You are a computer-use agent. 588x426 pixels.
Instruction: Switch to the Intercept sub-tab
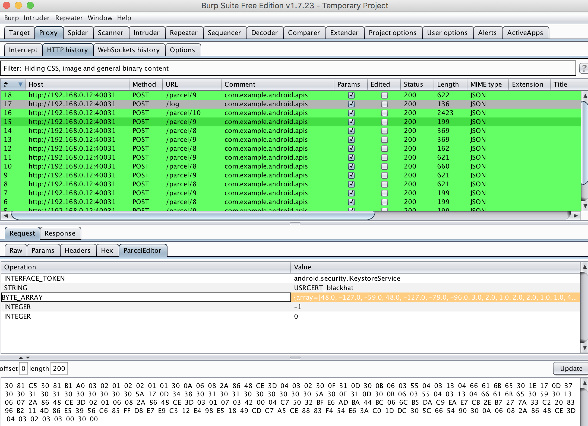point(23,50)
